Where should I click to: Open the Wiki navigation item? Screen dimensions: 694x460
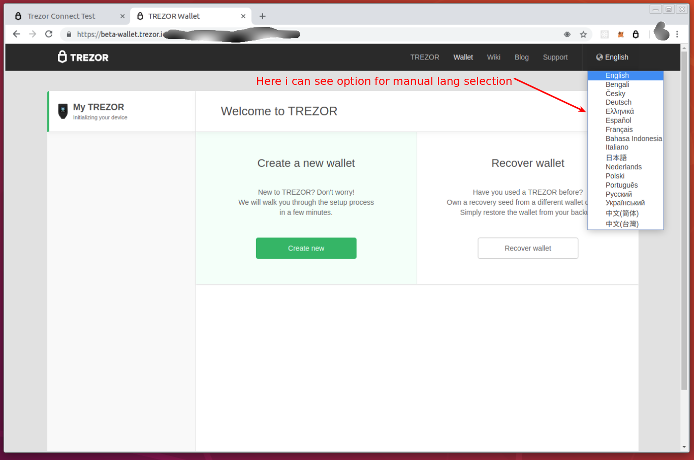click(493, 57)
